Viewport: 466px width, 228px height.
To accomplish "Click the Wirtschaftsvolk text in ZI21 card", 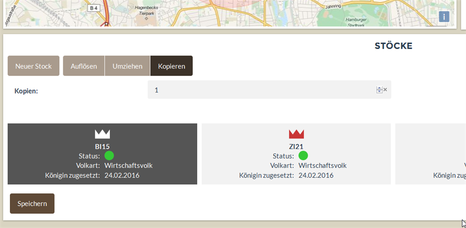I will (x=323, y=165).
